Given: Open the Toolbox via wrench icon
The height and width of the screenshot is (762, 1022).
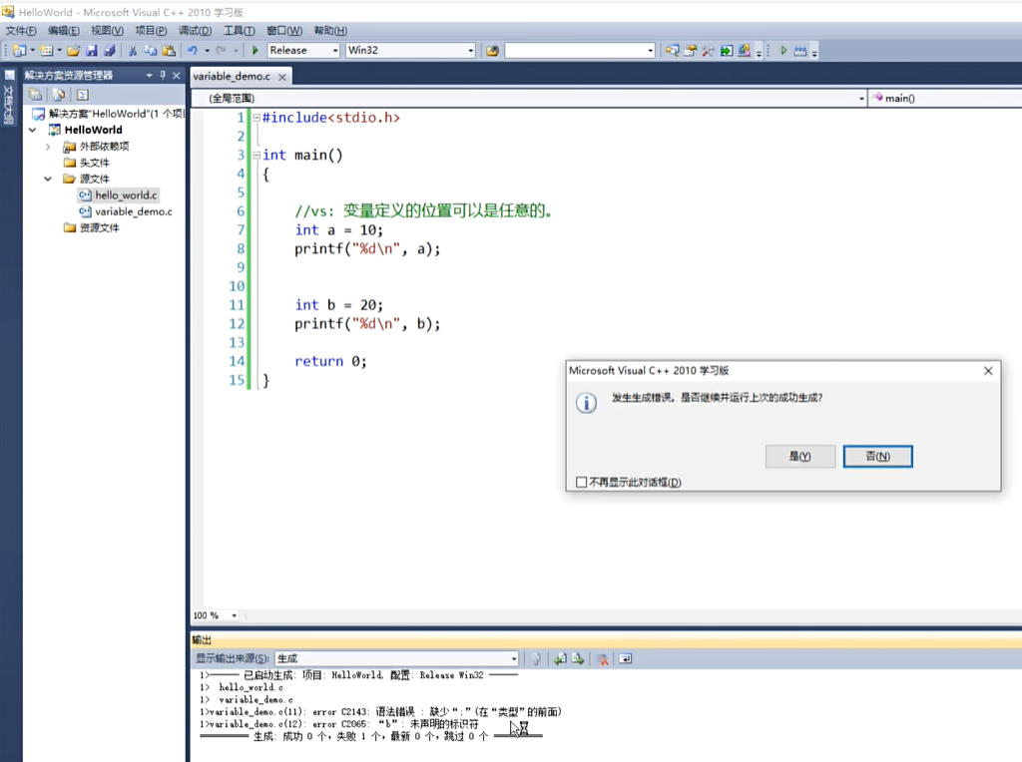Looking at the screenshot, I should point(708,50).
